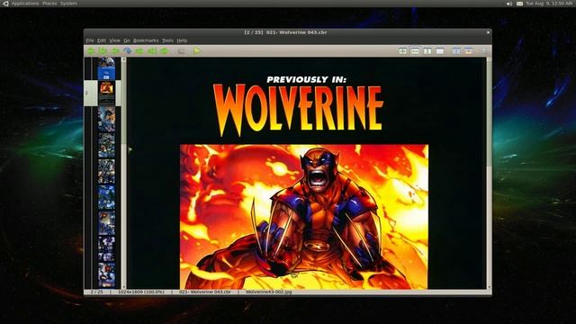Click the down arrow of the thumbnail scrollbar
Viewport: 576px width, 324px height.
[124, 287]
